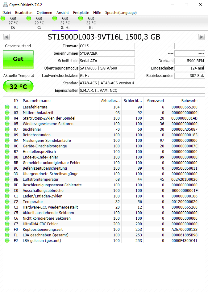Go to previous disk with left arrow

[6, 37]
